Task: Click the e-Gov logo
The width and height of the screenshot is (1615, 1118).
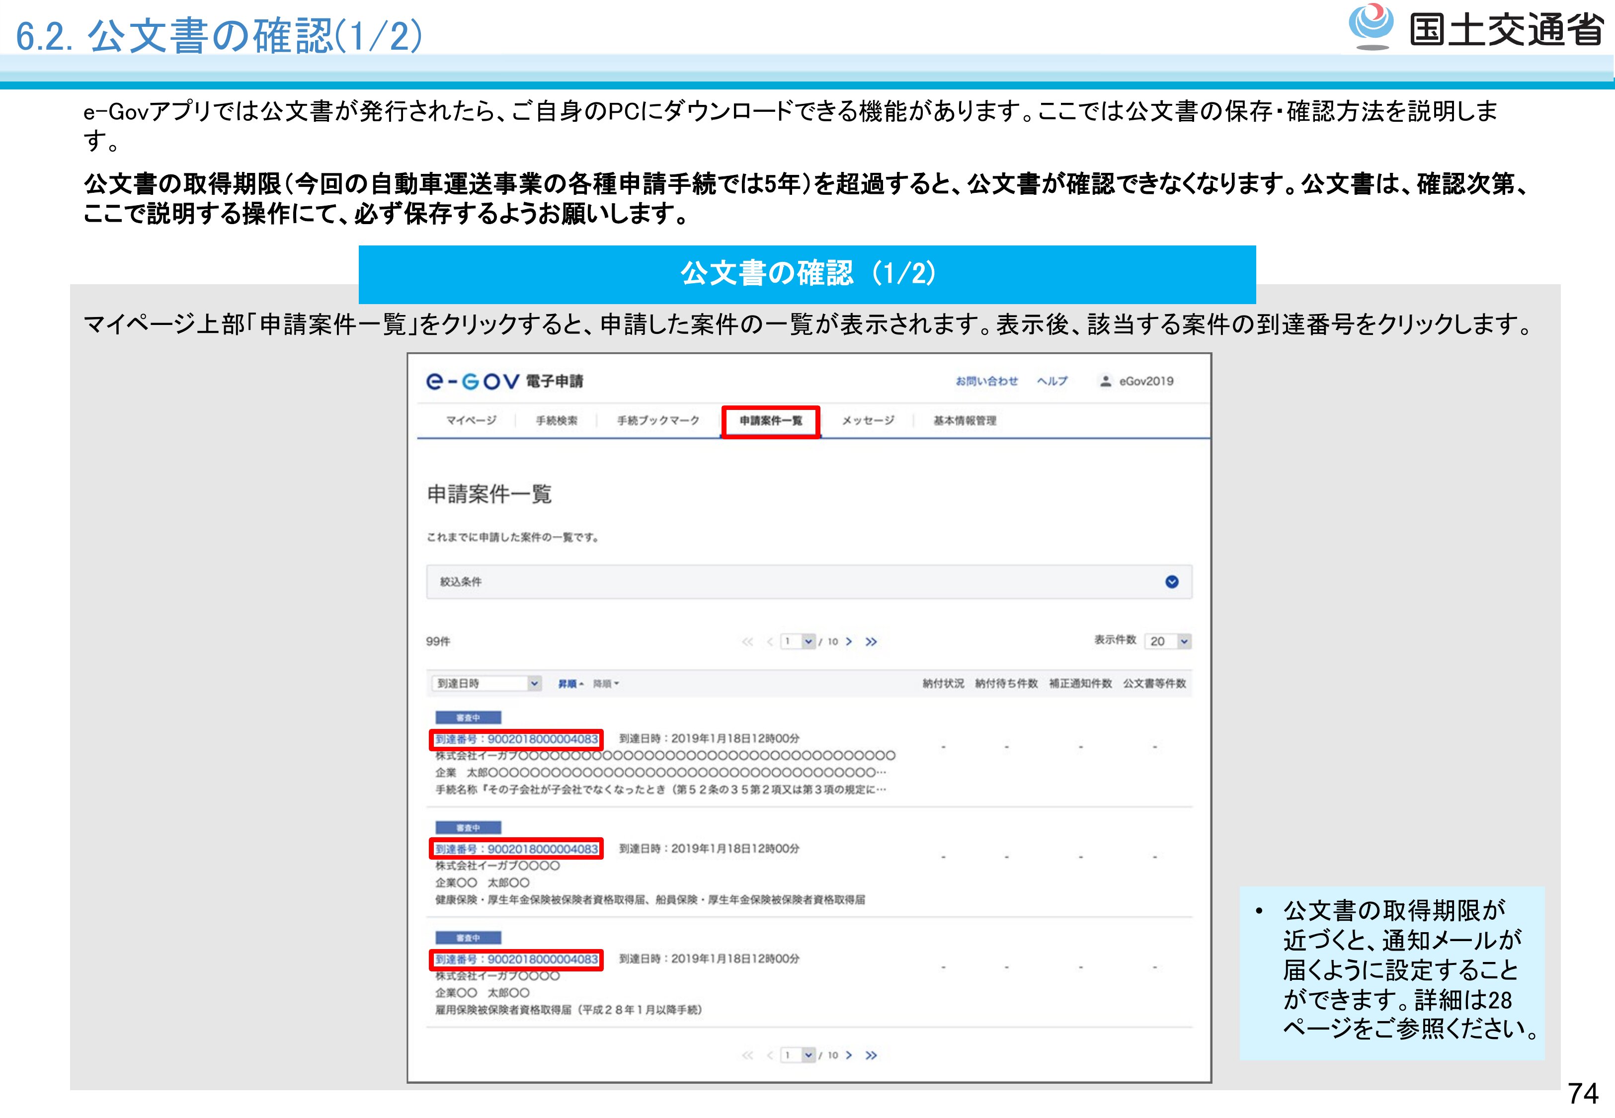Action: pos(473,381)
